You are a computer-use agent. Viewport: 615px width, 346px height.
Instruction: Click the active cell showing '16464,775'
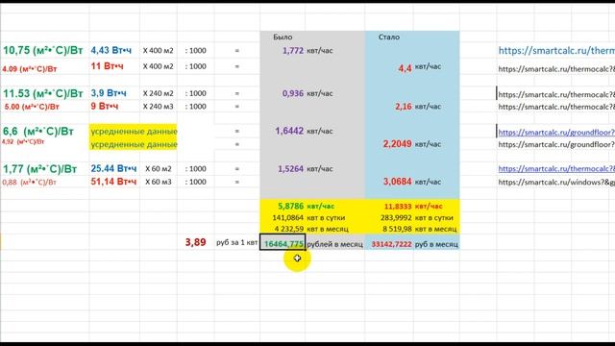click(283, 243)
